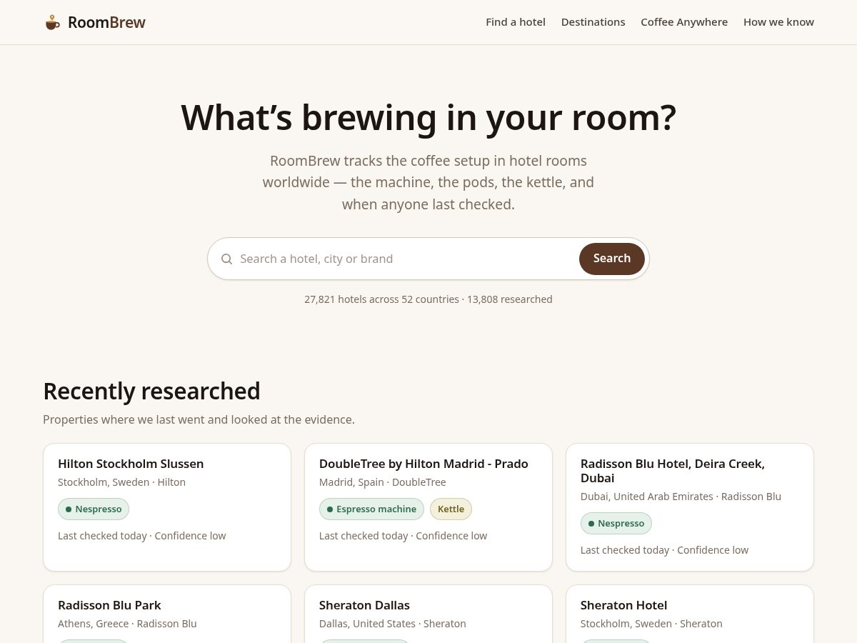Click 'Last checked today' on DoubleTree Madrid card
The image size is (857, 643).
[364, 536]
